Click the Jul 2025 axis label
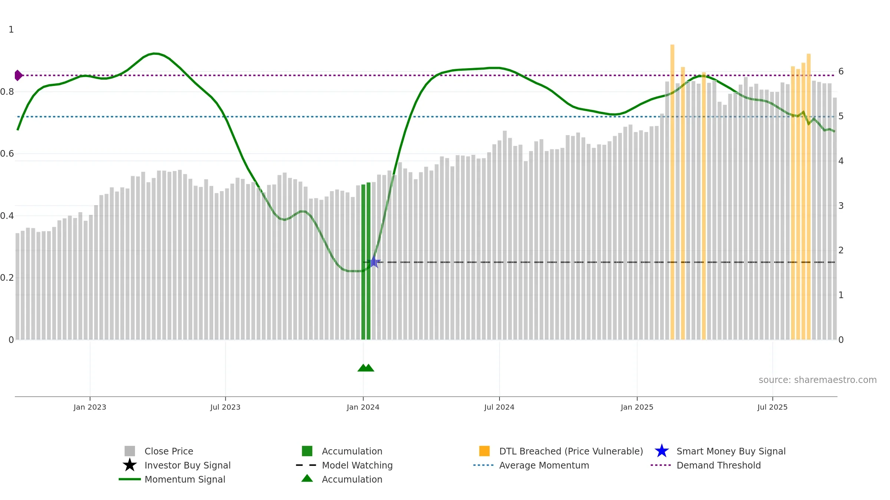The image size is (890, 500). coord(772,407)
